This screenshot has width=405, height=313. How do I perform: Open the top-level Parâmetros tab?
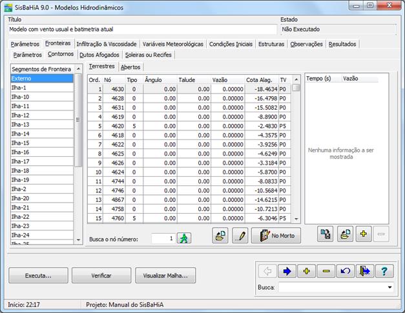point(25,44)
